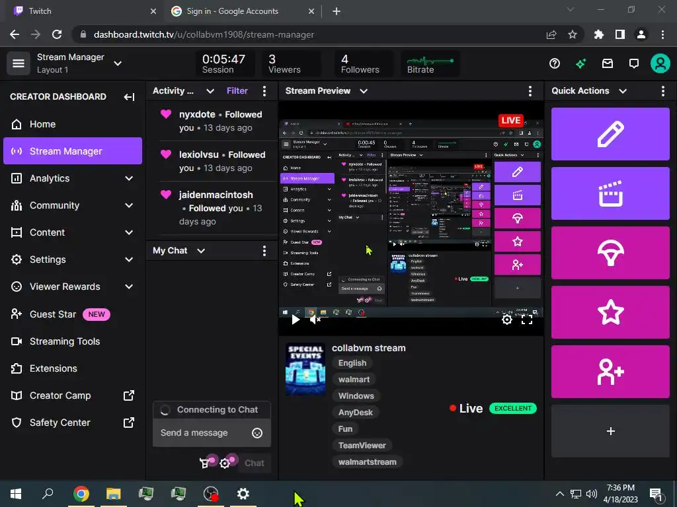677x507 pixels.
Task: Open Settings gear in the taskbar
Action: 243,494
